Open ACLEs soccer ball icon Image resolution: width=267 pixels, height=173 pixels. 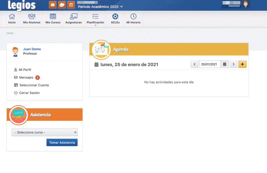point(115,19)
